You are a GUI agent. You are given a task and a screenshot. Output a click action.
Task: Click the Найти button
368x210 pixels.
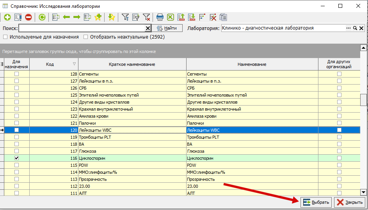(167, 28)
